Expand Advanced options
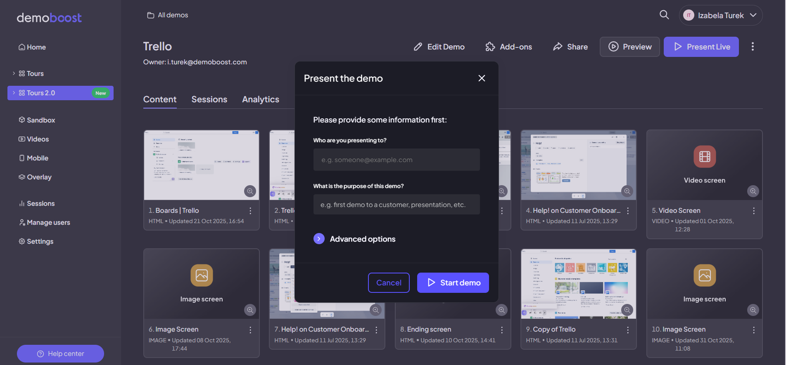 pyautogui.click(x=354, y=239)
